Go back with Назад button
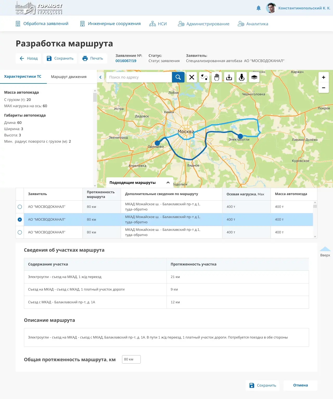This screenshot has width=333, height=399. (28, 58)
